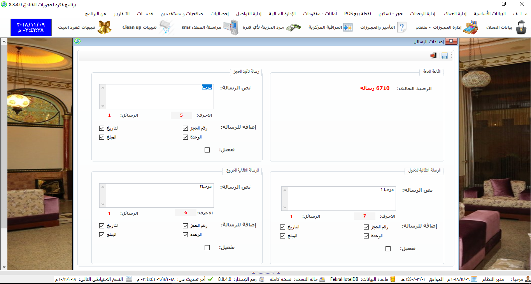This screenshot has height=284, width=531.
Task: Enable تفعيل in الرسالة التلقائية للخروج
Action: [207, 248]
